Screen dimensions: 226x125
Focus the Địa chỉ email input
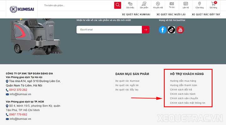109,30
